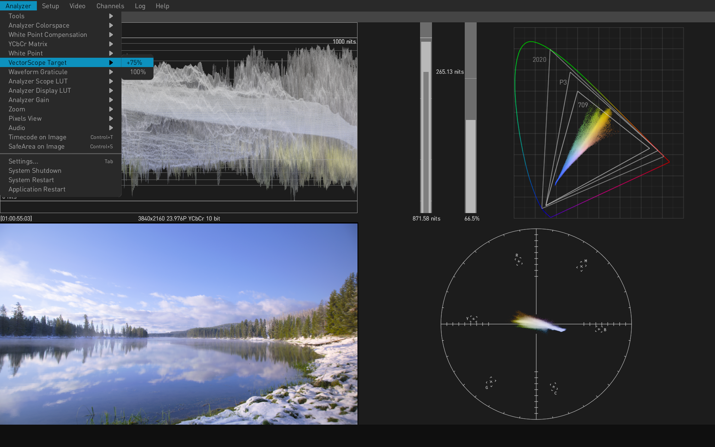Click the cyan C target on vectorscope
The image size is (715, 447).
pyautogui.click(x=554, y=387)
